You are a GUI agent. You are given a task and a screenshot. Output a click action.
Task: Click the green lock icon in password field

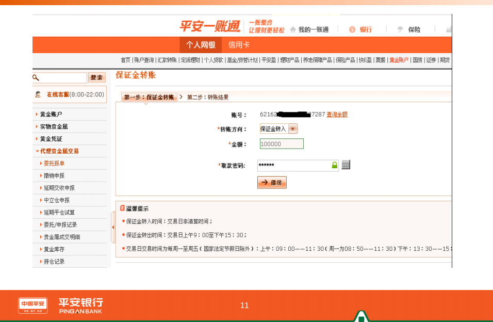coord(335,165)
